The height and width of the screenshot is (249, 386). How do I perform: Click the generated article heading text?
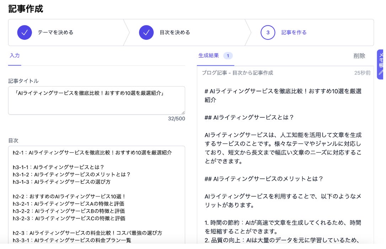pyautogui.click(x=283, y=95)
